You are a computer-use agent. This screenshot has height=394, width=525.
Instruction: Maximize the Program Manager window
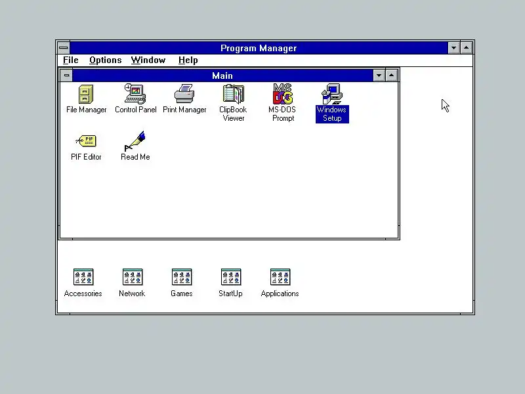coord(467,48)
